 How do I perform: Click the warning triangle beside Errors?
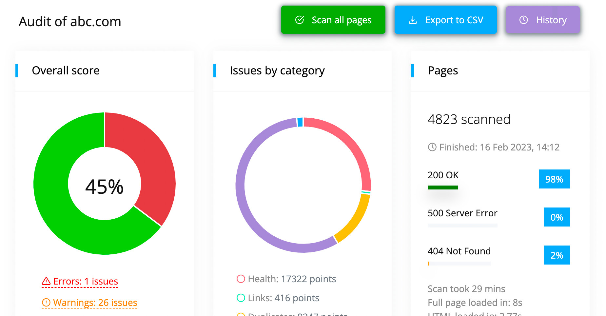click(x=46, y=281)
